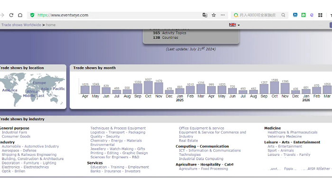Expand the UK flag language dropdown

(234, 25)
